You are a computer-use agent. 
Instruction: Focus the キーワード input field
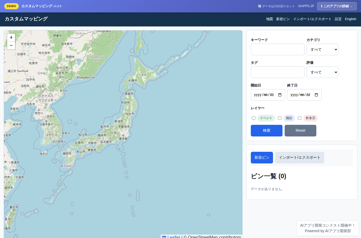click(277, 49)
